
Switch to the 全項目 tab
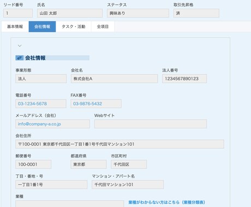[103, 27]
